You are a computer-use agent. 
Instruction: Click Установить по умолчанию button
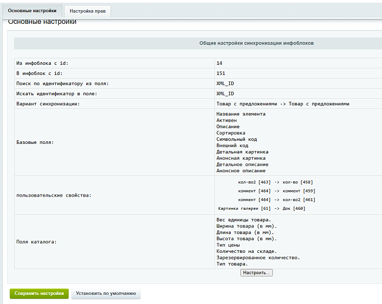[106, 293]
